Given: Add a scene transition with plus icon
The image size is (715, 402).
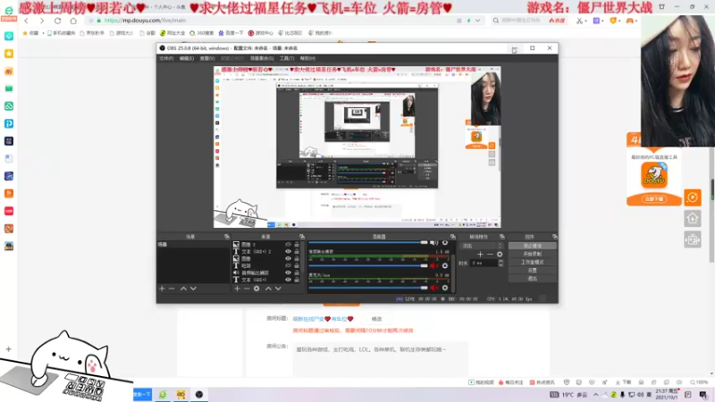Looking at the screenshot, I should click(x=480, y=255).
